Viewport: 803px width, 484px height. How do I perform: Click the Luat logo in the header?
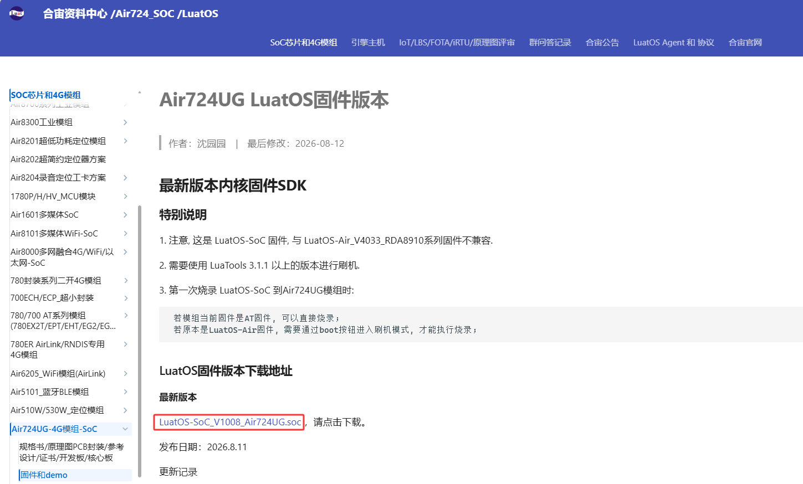point(17,13)
